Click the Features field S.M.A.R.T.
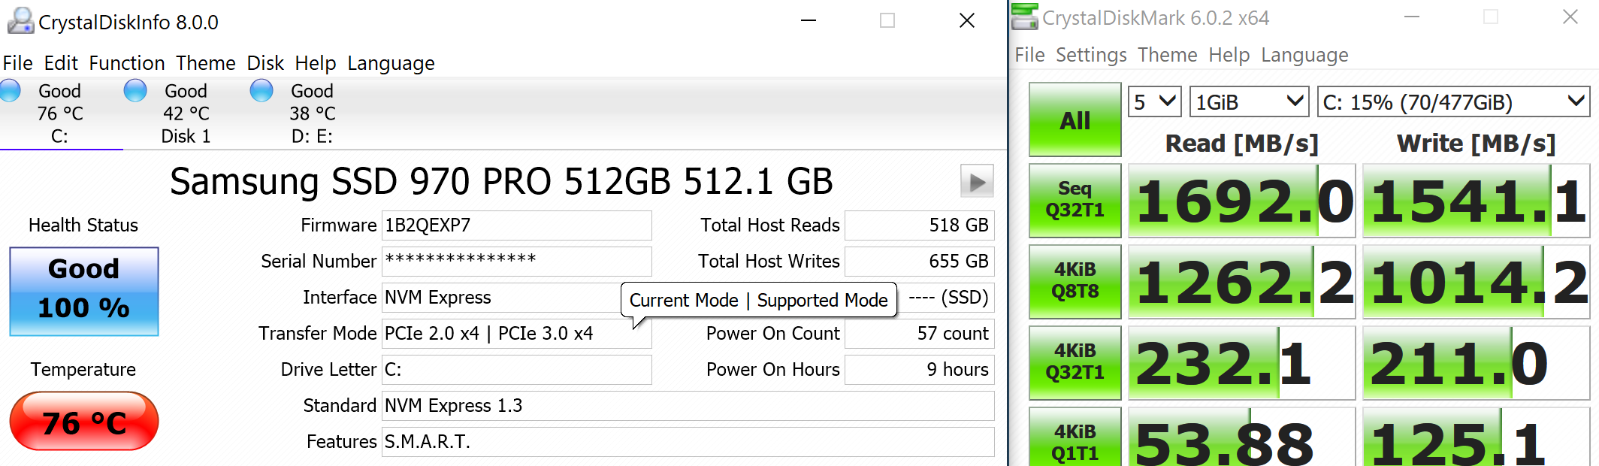The height and width of the screenshot is (466, 1599). [688, 442]
